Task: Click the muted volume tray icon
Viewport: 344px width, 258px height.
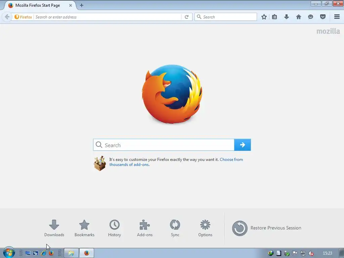Action: click(311, 253)
